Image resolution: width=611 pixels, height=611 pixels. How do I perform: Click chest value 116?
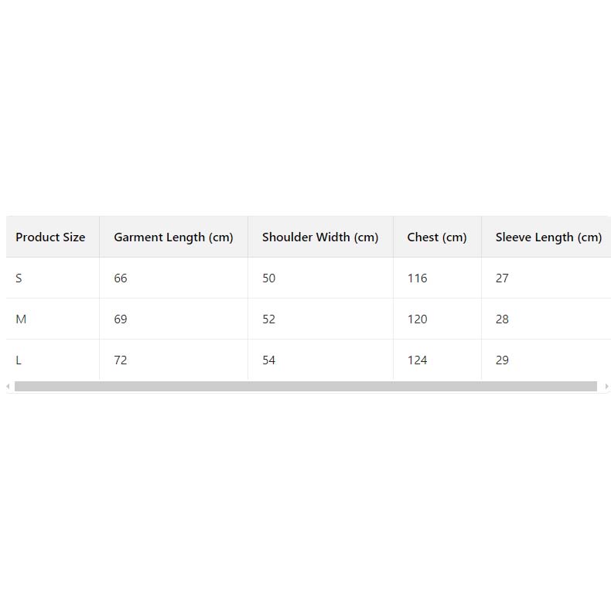point(417,278)
